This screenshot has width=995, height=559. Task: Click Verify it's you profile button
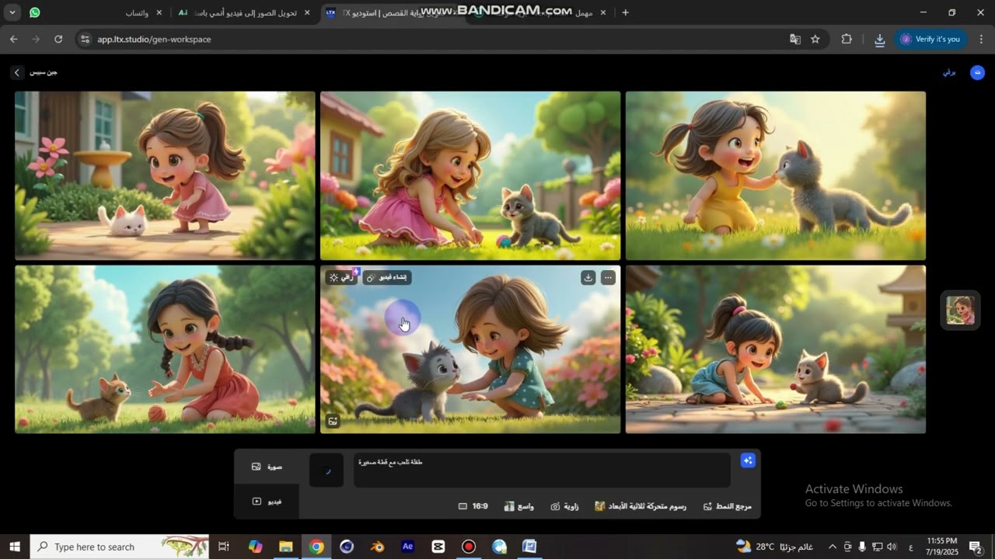930,39
